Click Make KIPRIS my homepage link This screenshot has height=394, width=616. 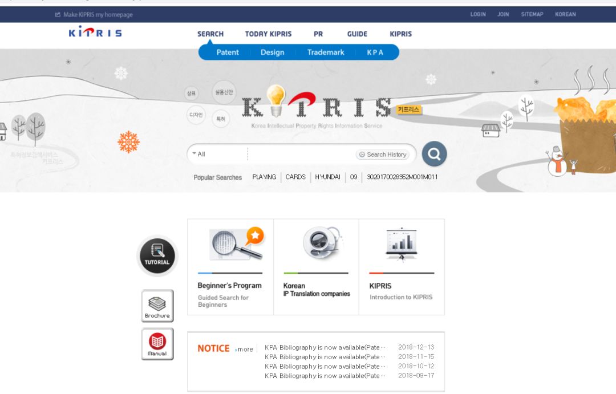(98, 14)
